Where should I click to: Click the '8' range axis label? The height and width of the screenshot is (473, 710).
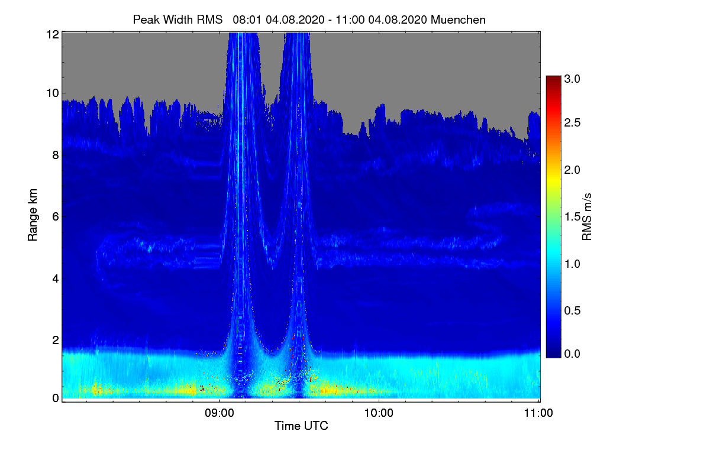tap(56, 155)
